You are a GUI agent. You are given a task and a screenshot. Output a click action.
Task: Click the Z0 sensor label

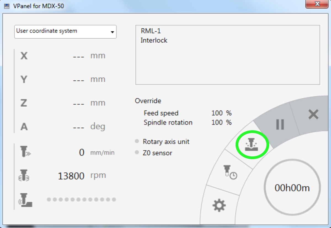tap(157, 153)
